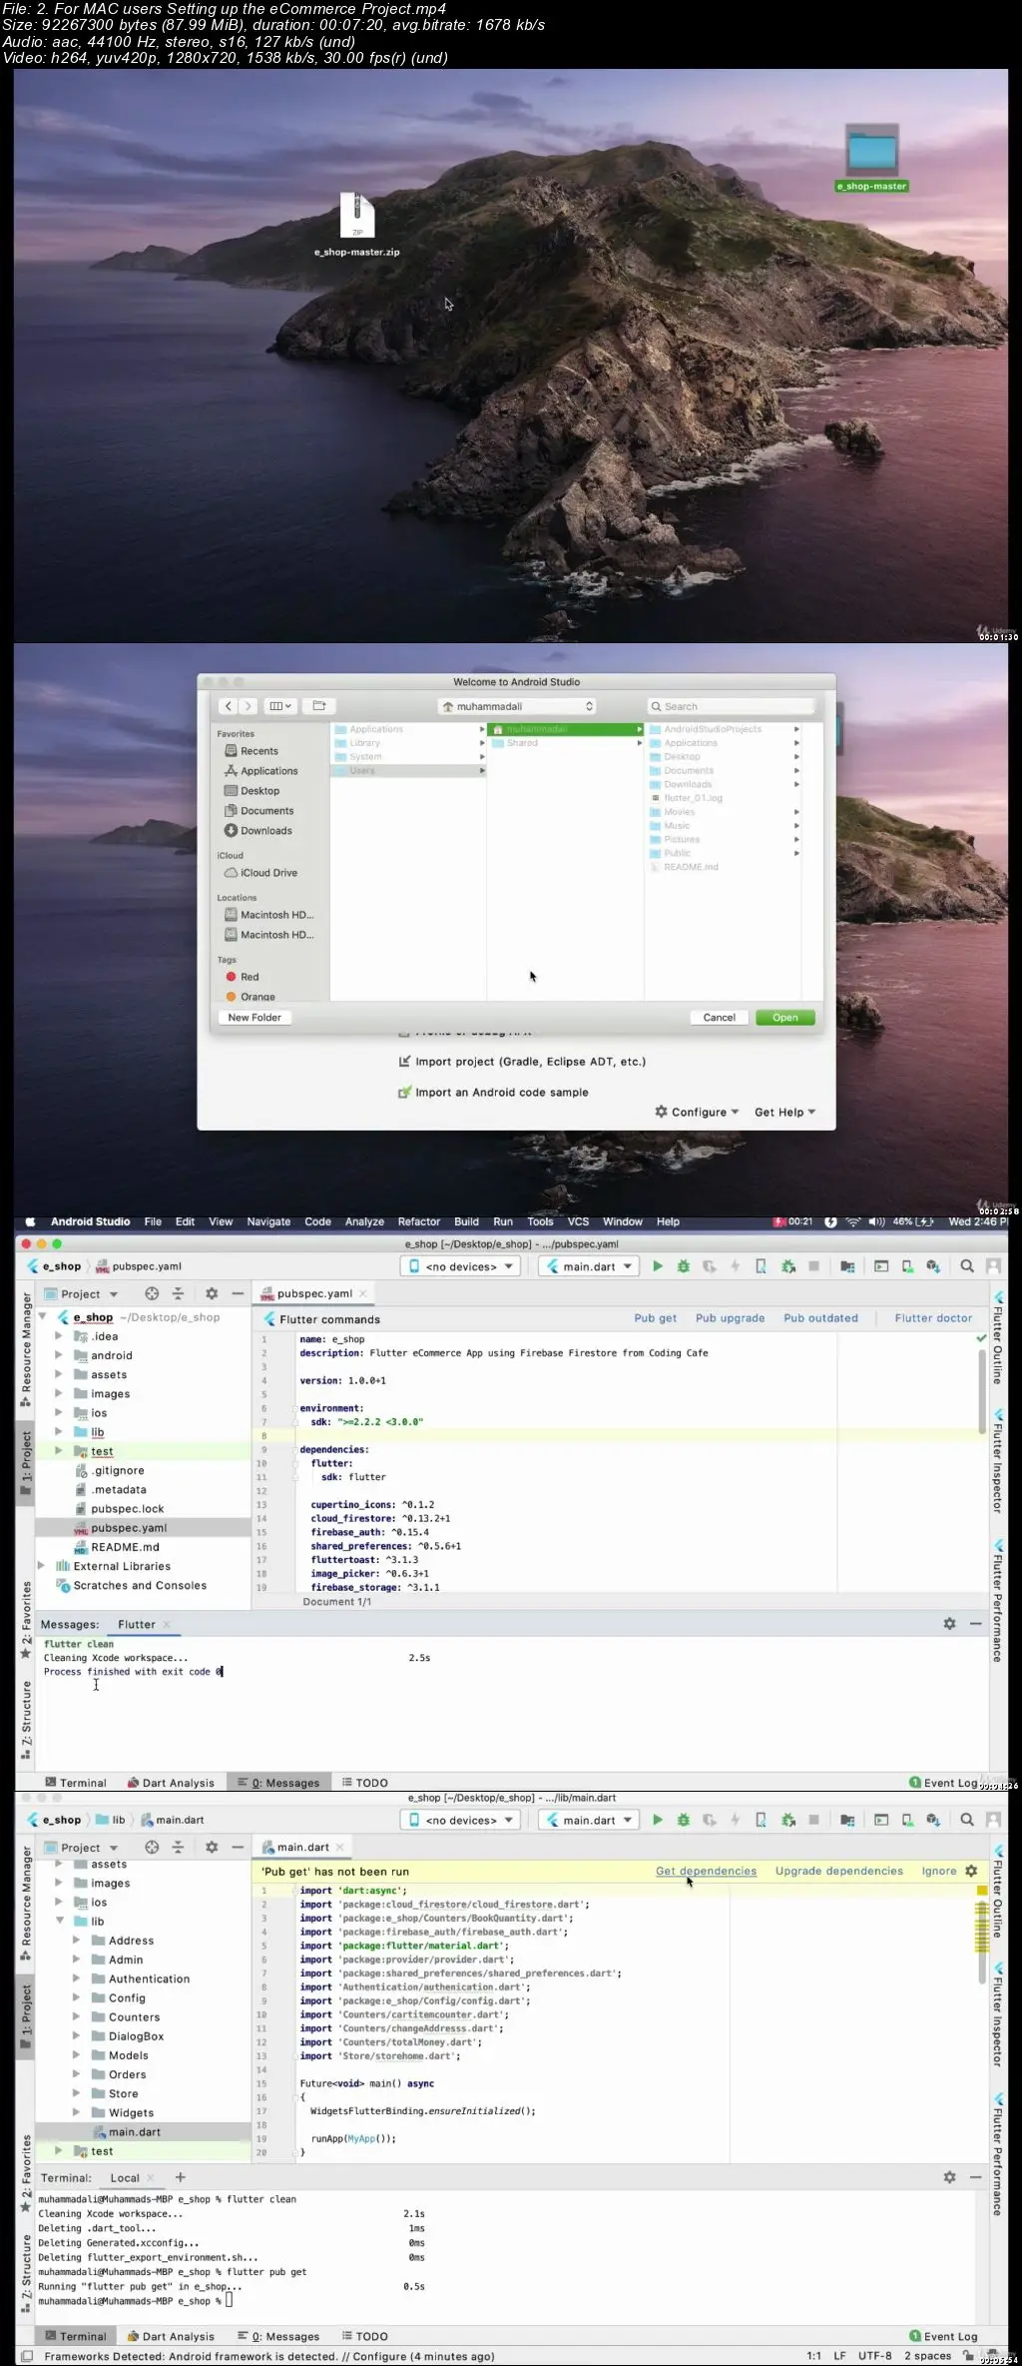Choose the Orange tag in dialog sidebar
The image size is (1022, 2366).
click(x=251, y=997)
